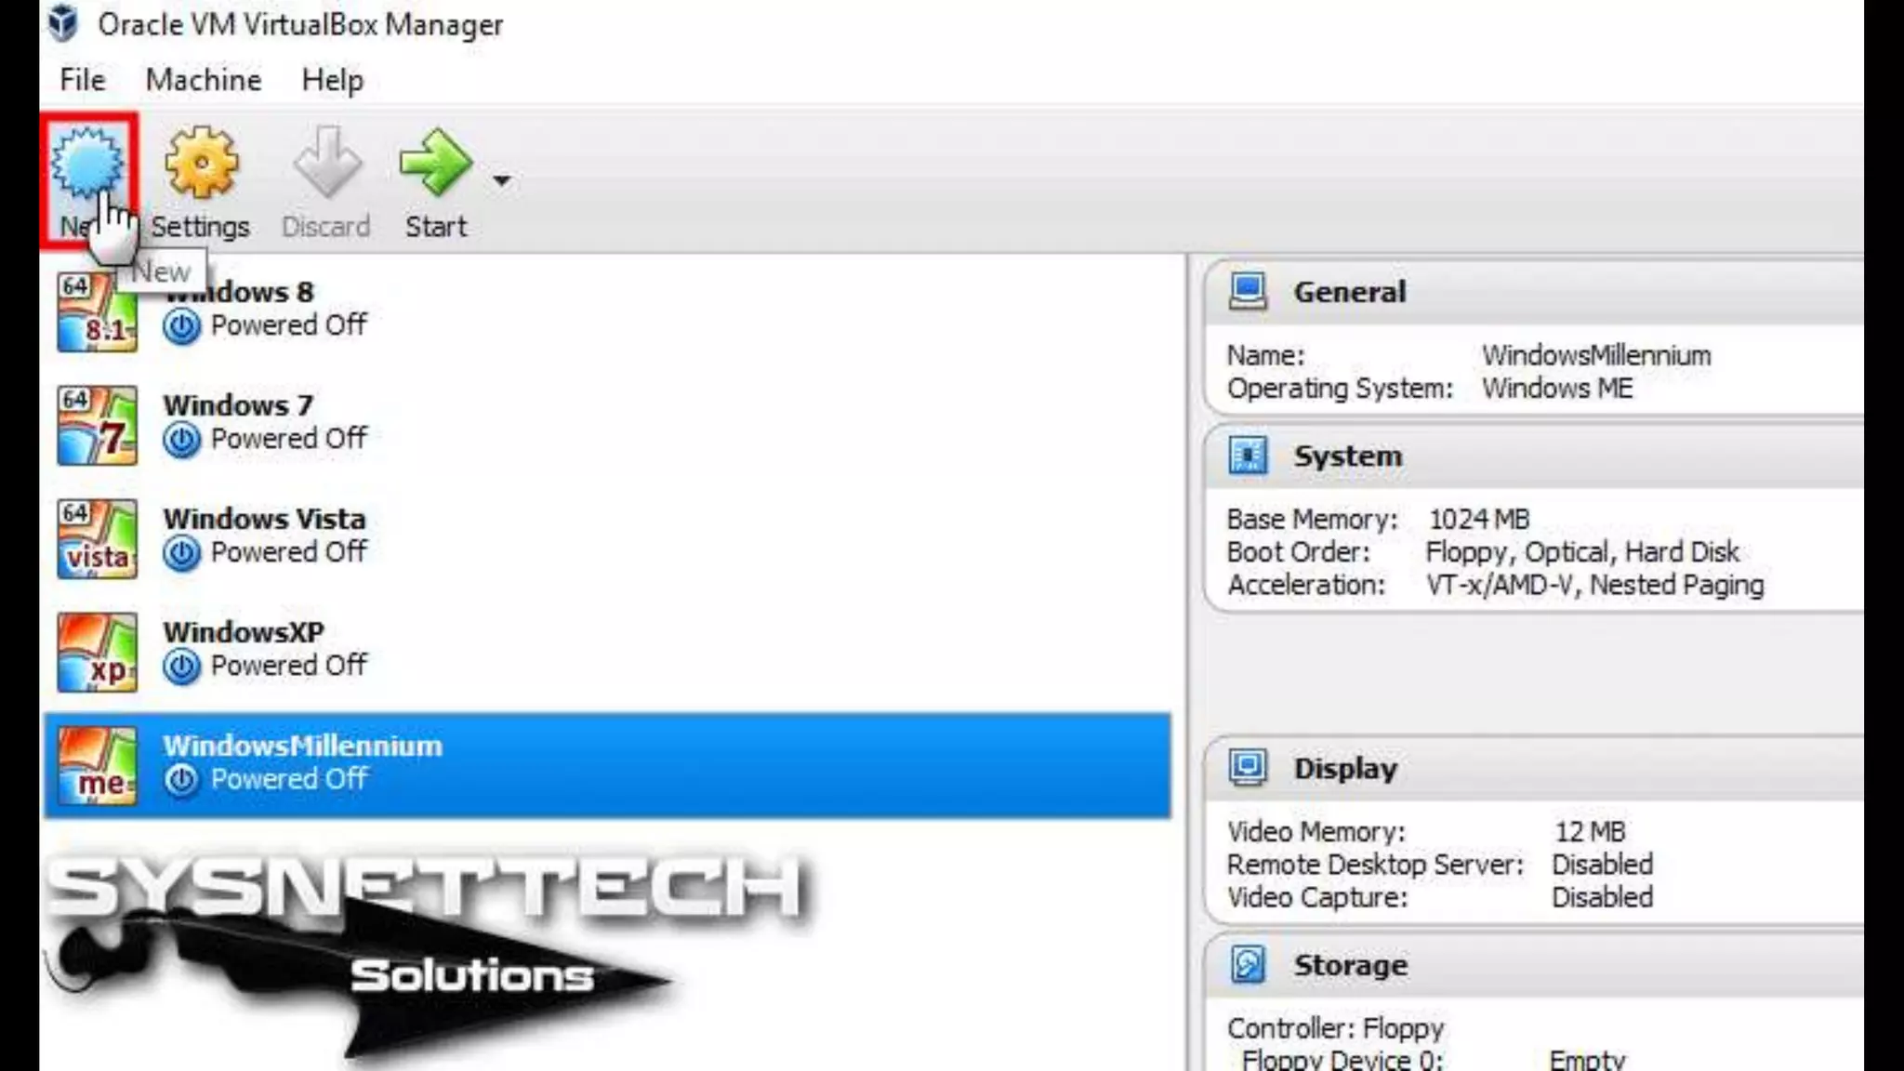1904x1071 pixels.
Task: Click the General section monitor icon
Action: coord(1247,292)
